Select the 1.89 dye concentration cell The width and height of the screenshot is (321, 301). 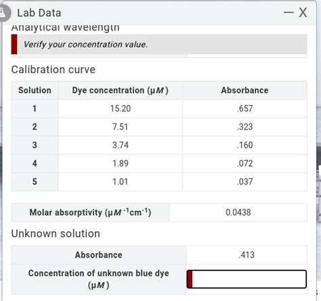(120, 163)
